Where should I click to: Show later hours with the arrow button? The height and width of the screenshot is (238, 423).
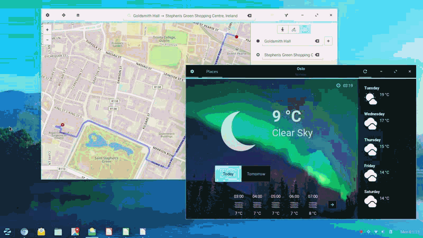pos(333,205)
